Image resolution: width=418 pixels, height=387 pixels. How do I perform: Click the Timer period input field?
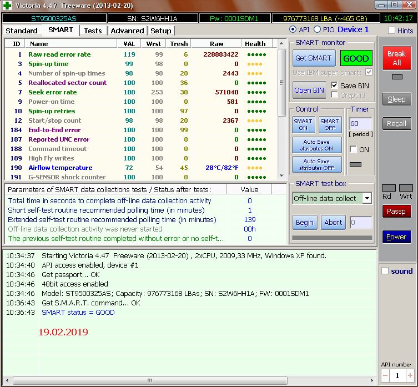(x=360, y=124)
